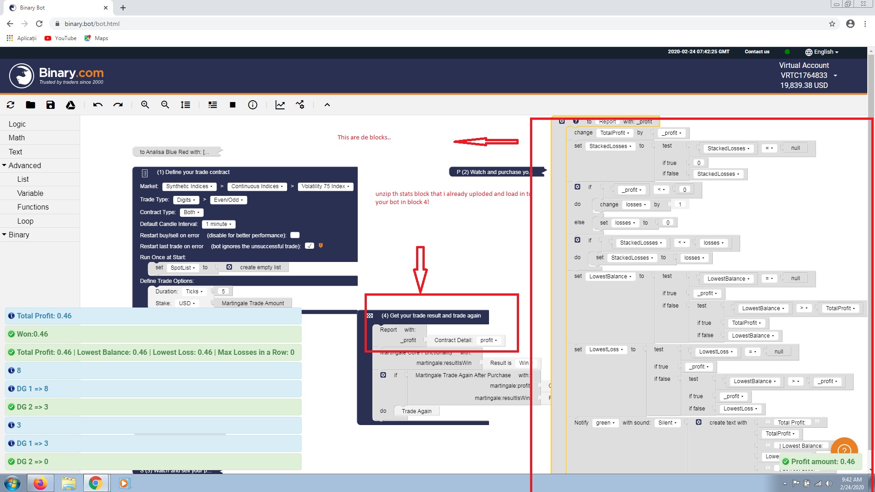View chart using the chart icon

point(280,105)
